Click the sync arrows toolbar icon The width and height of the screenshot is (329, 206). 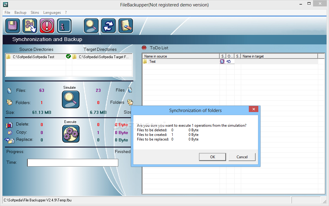pos(108,26)
